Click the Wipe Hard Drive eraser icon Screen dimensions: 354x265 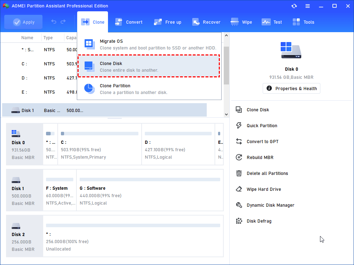coord(239,189)
